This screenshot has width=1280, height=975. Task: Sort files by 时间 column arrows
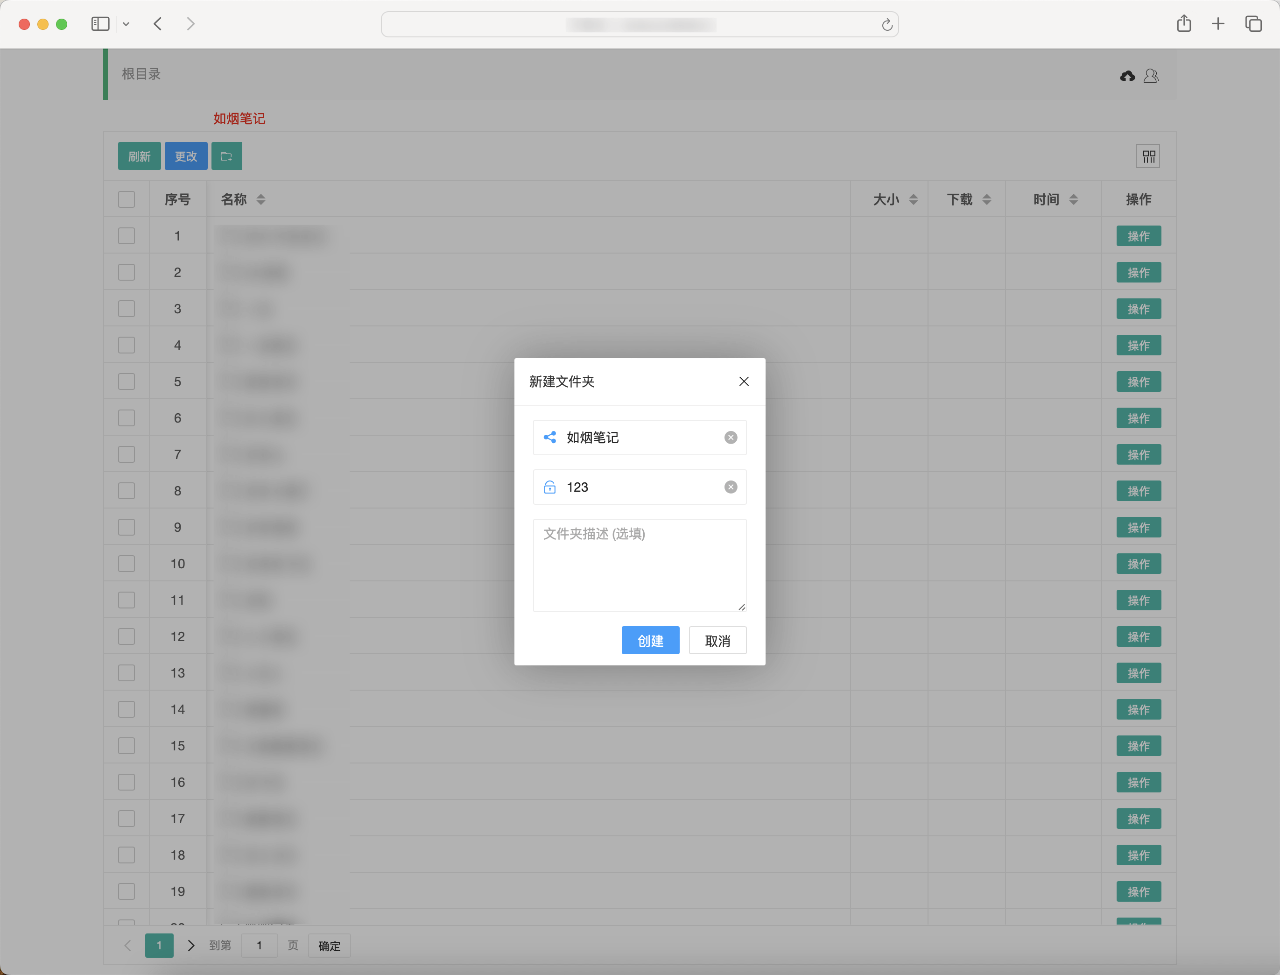click(x=1073, y=199)
